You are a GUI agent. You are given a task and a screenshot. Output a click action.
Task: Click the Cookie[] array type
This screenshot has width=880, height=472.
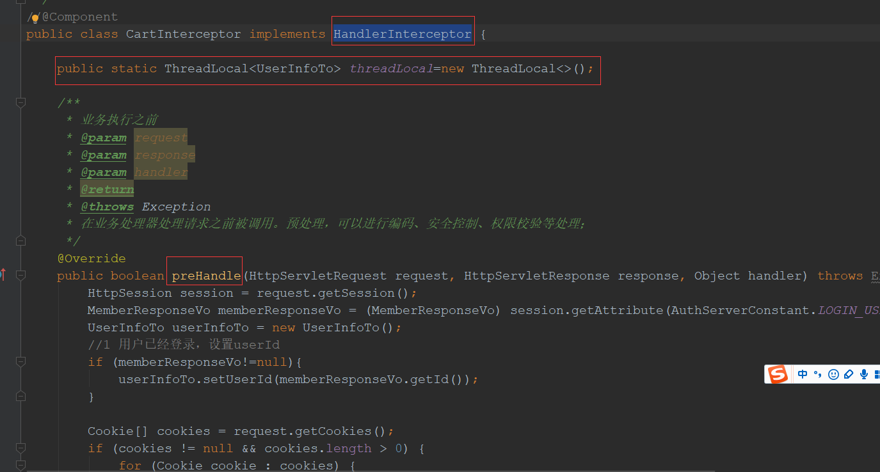point(118,431)
